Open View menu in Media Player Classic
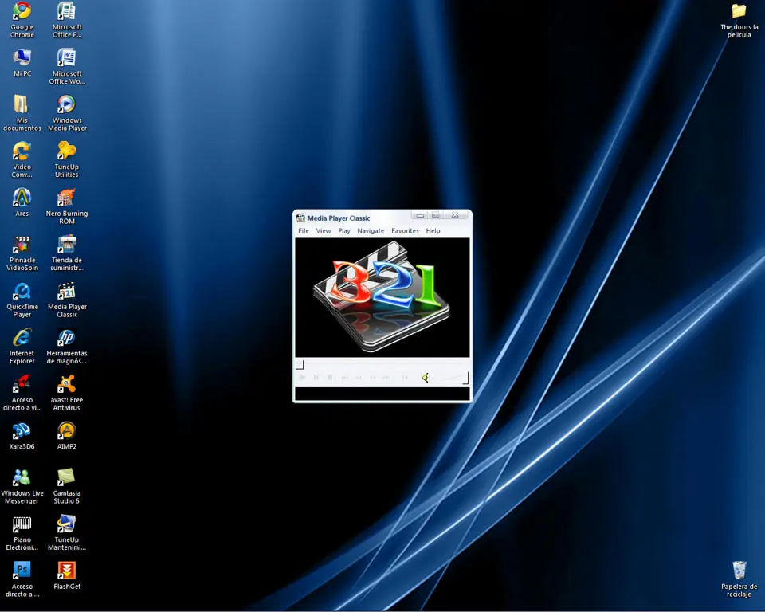This screenshot has height=612, width=765. click(x=324, y=231)
